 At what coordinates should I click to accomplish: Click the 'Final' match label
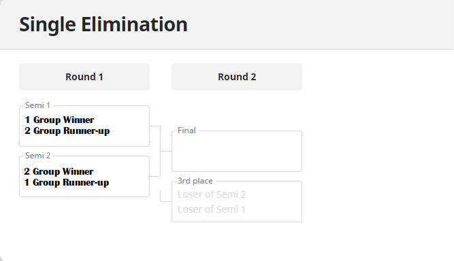coord(187,130)
